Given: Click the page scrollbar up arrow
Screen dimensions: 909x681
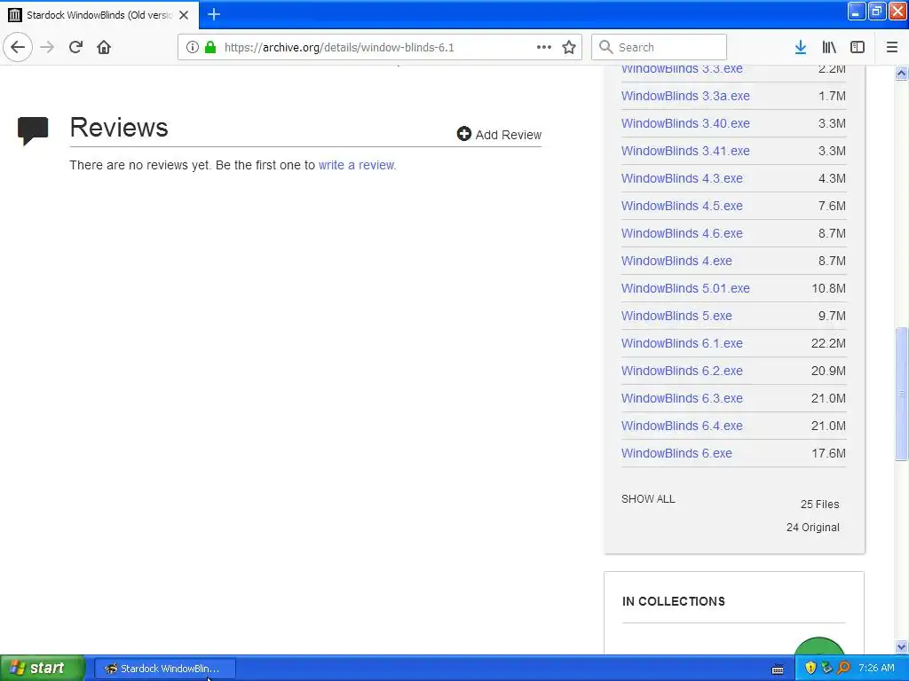Looking at the screenshot, I should (902, 73).
